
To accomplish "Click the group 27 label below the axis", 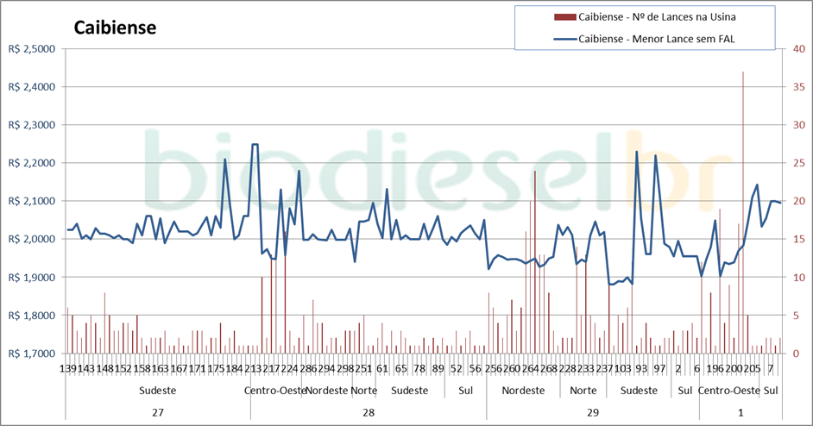I will pyautogui.click(x=157, y=413).
